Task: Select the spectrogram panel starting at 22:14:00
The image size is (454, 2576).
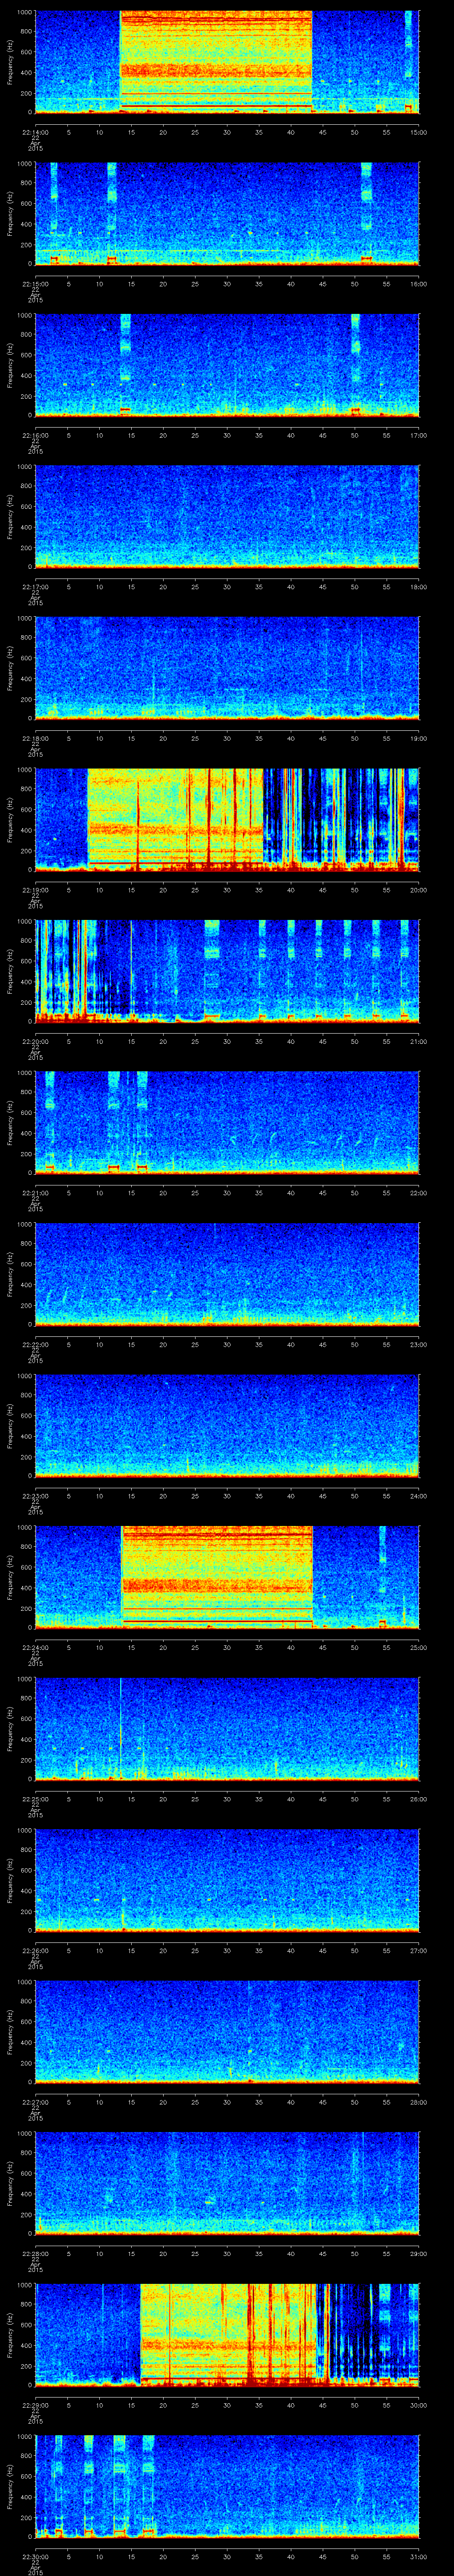Action: pyautogui.click(x=227, y=62)
